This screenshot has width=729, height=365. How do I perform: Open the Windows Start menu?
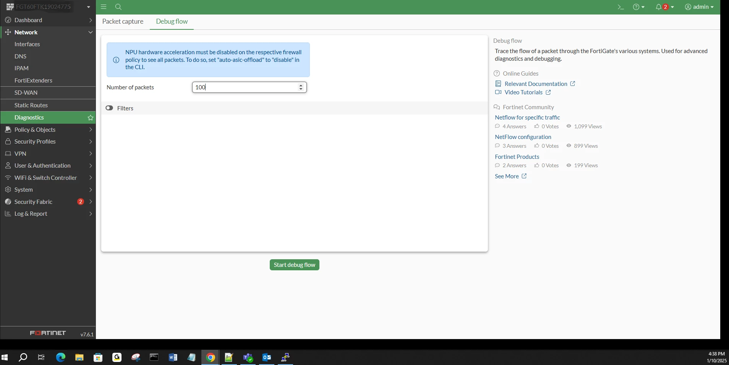[x=5, y=357]
